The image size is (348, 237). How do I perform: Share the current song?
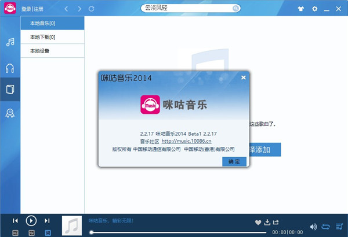(x=276, y=222)
